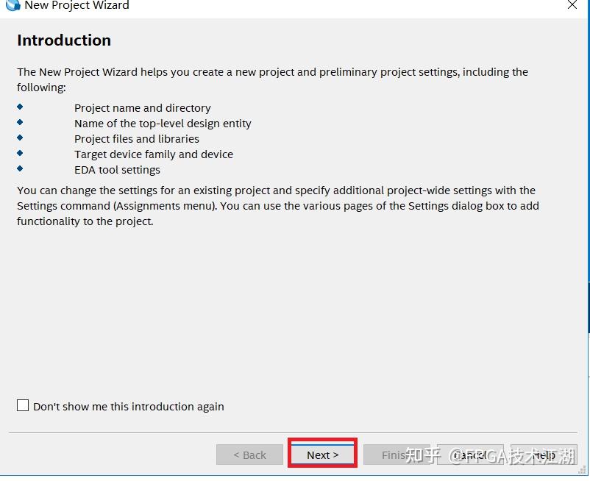
Task: Click the diamond bullet beside Target device family
Action: [x=20, y=153]
